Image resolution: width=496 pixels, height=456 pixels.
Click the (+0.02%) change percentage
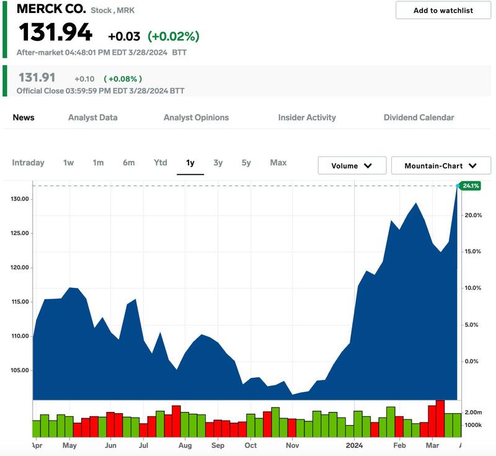pos(174,36)
